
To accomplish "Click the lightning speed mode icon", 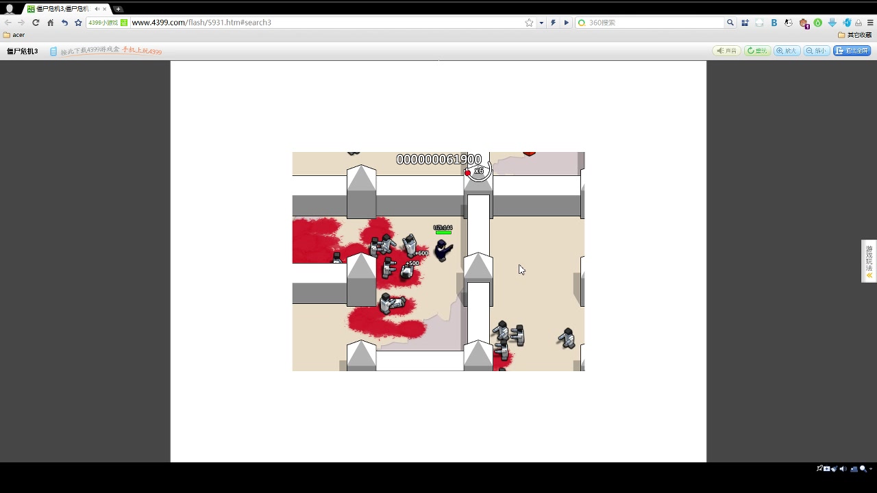I will click(x=553, y=23).
